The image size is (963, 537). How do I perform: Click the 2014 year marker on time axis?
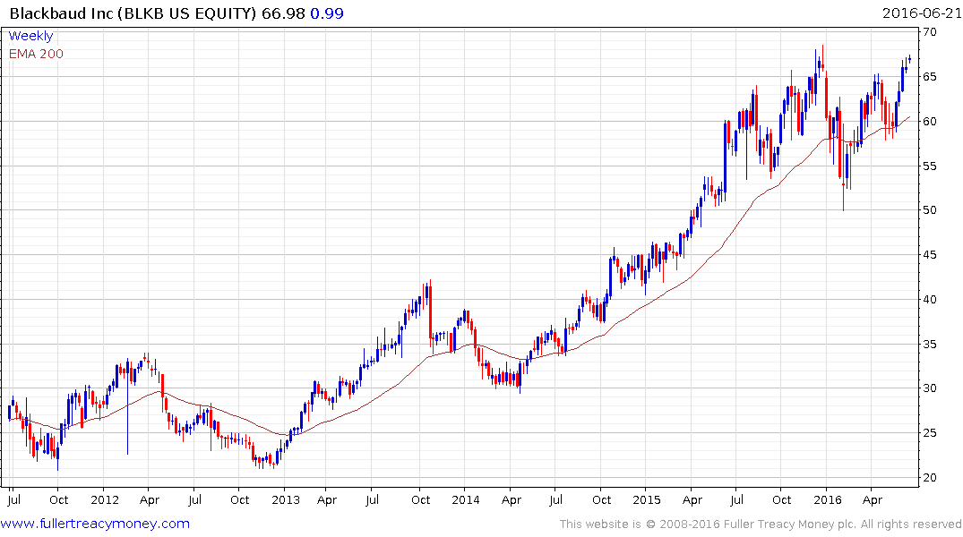[x=466, y=499]
